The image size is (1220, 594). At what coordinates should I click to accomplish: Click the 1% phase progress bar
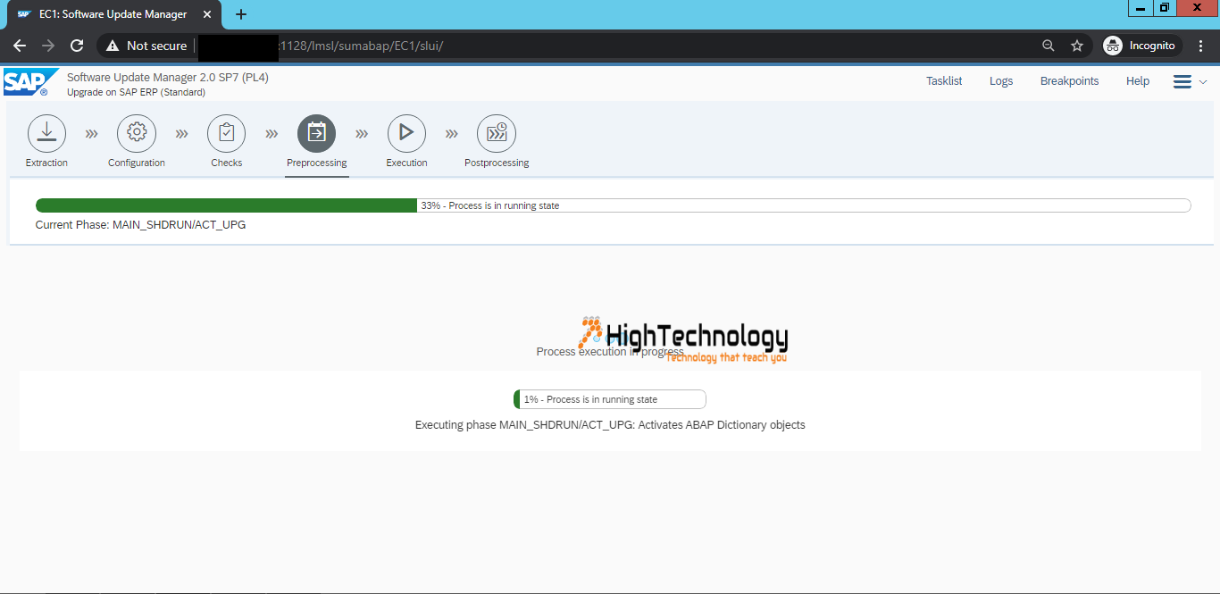coord(610,399)
